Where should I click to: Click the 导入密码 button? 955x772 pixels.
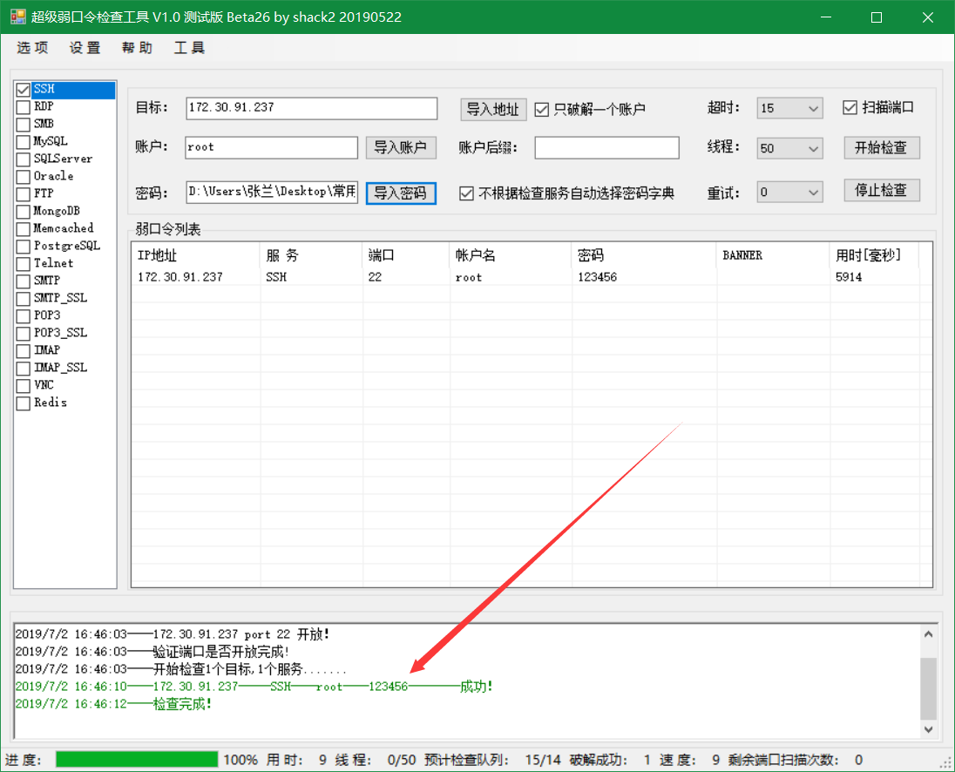pyautogui.click(x=401, y=193)
